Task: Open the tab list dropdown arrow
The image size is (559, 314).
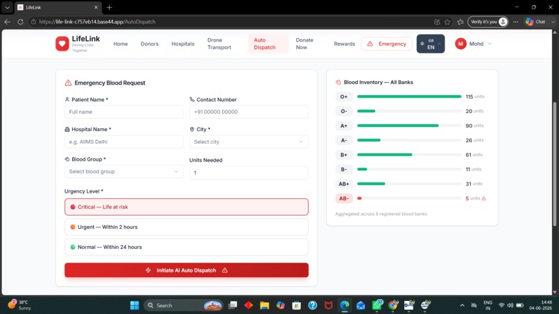Action: coord(7,7)
